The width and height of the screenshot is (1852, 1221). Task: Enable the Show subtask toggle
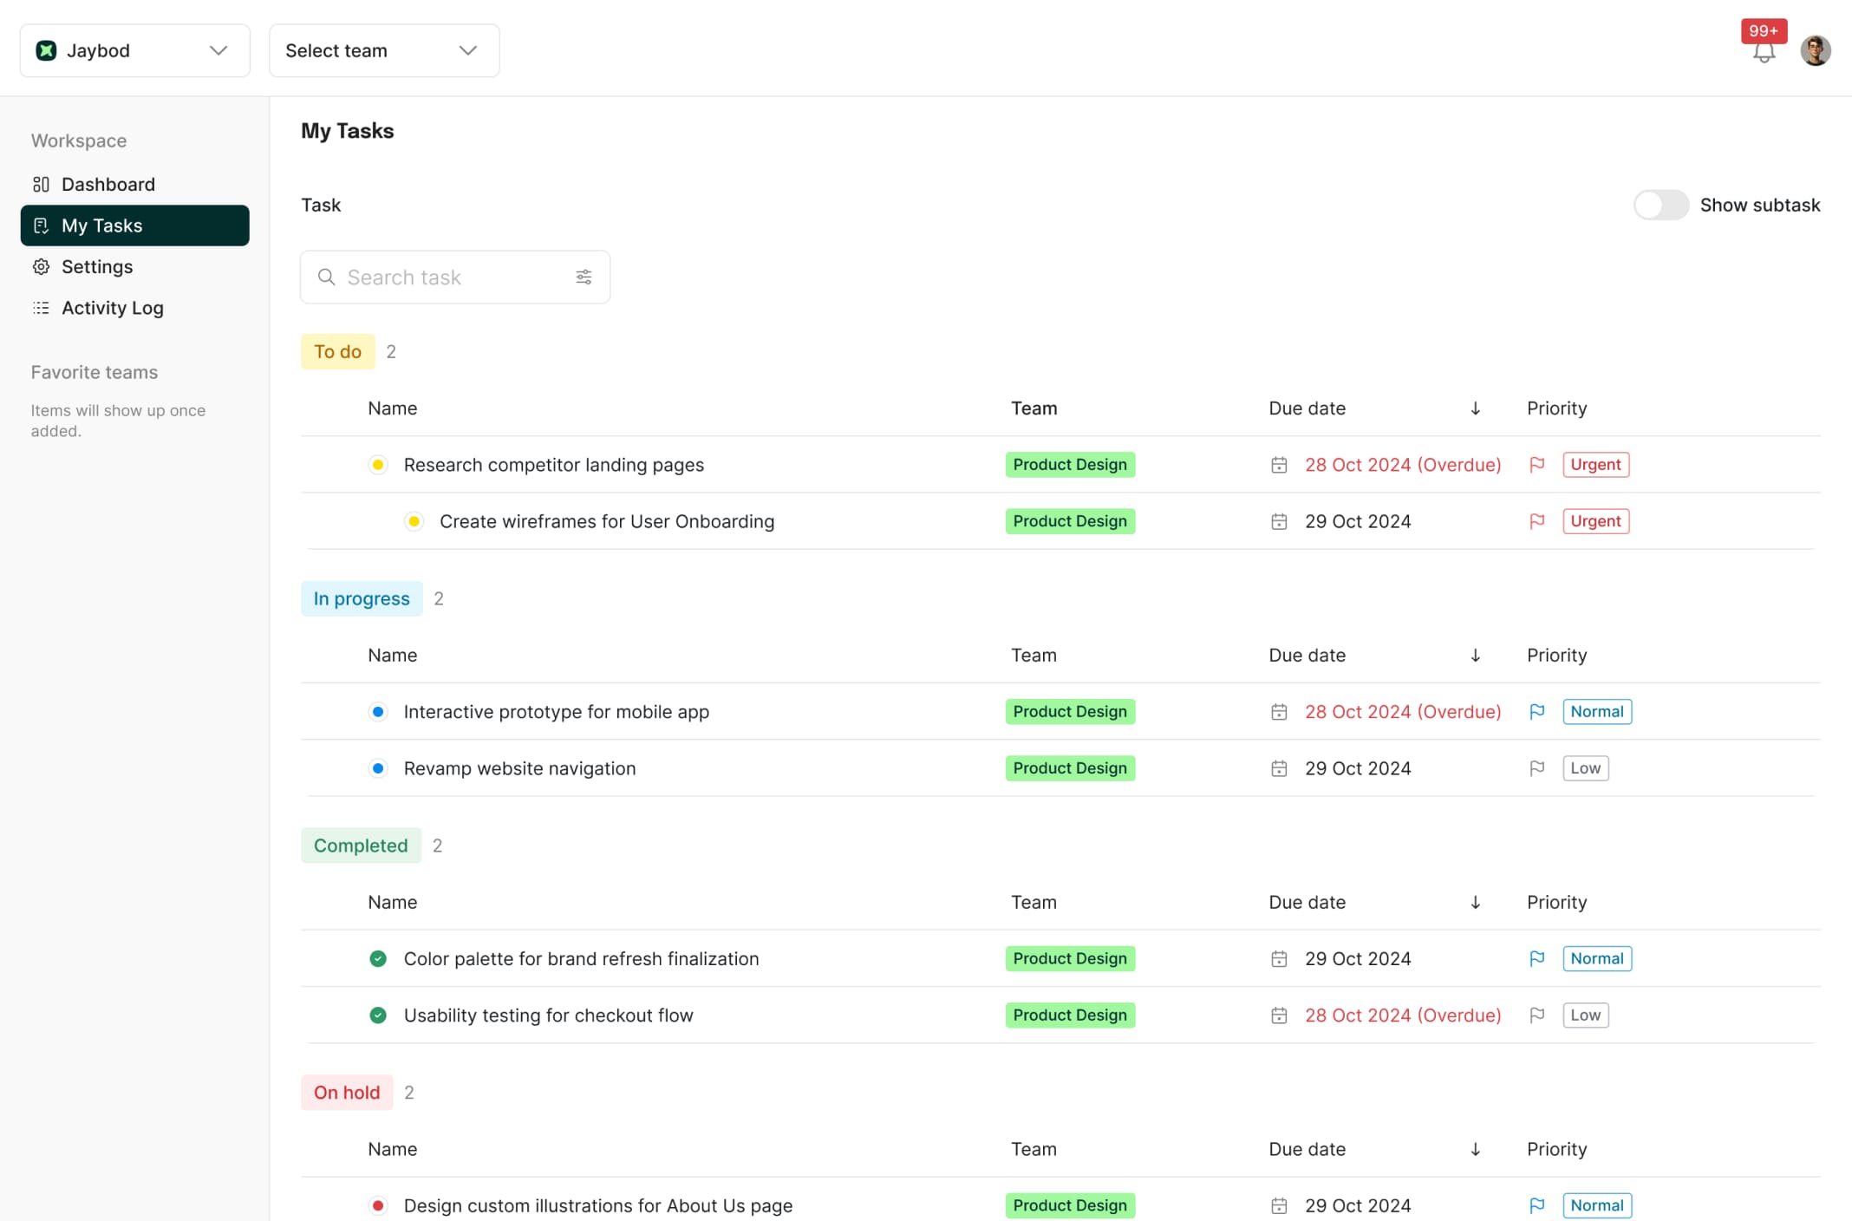pyautogui.click(x=1660, y=205)
